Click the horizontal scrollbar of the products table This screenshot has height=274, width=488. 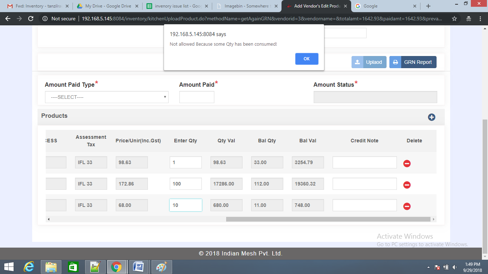(328, 219)
